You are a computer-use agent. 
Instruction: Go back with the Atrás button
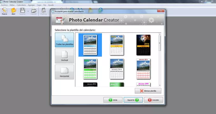click(113, 100)
